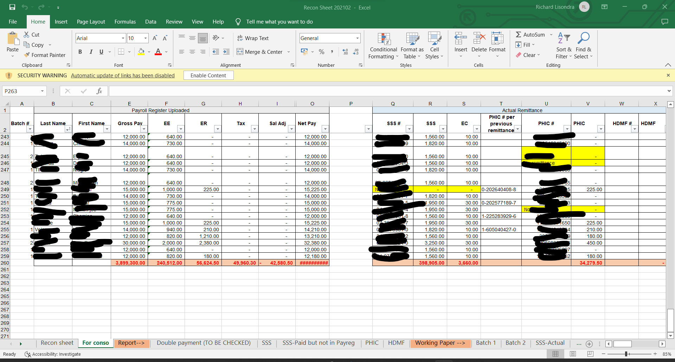Apply the yellow fill color swatch
Viewport: 675px width, 362px height.
(141, 52)
